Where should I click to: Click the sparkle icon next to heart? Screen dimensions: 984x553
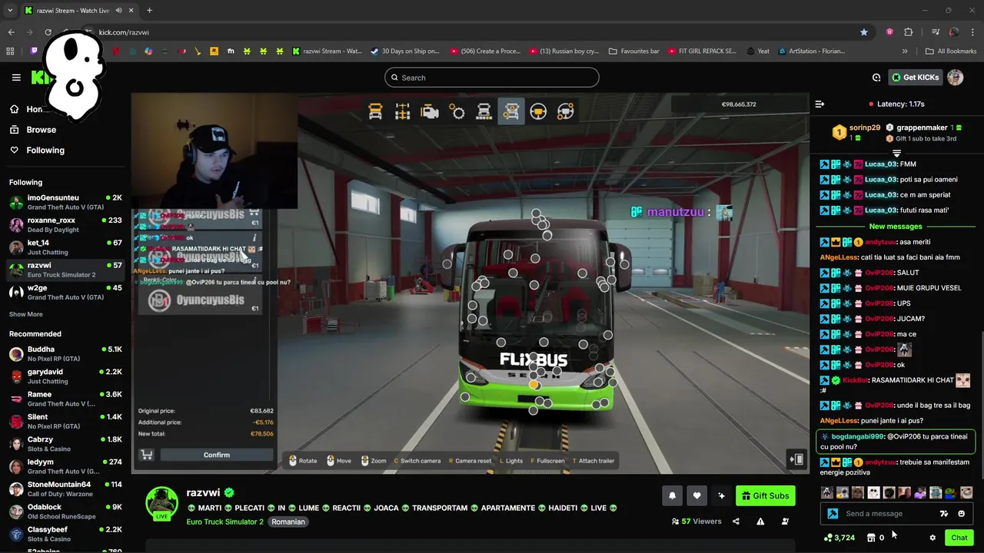pyautogui.click(x=721, y=496)
